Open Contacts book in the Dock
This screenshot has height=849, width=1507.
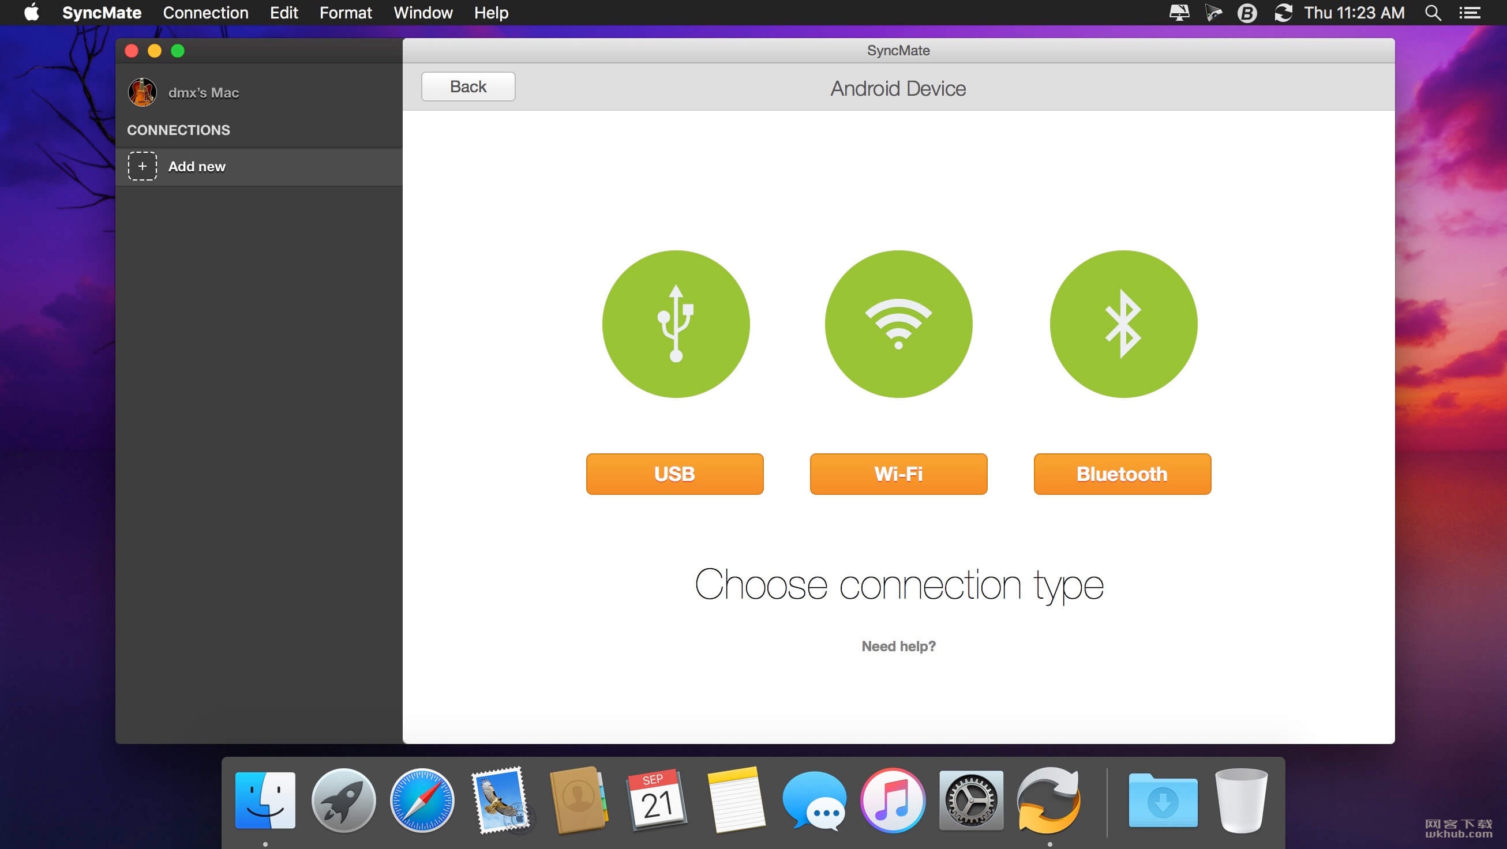tap(579, 800)
